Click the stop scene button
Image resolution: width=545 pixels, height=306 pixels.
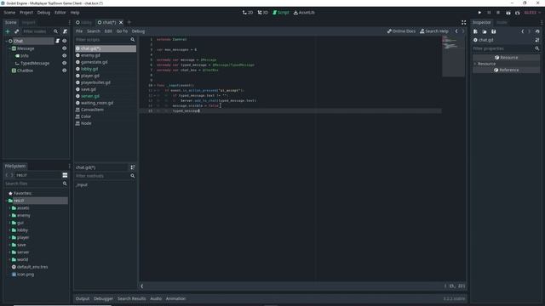click(498, 13)
